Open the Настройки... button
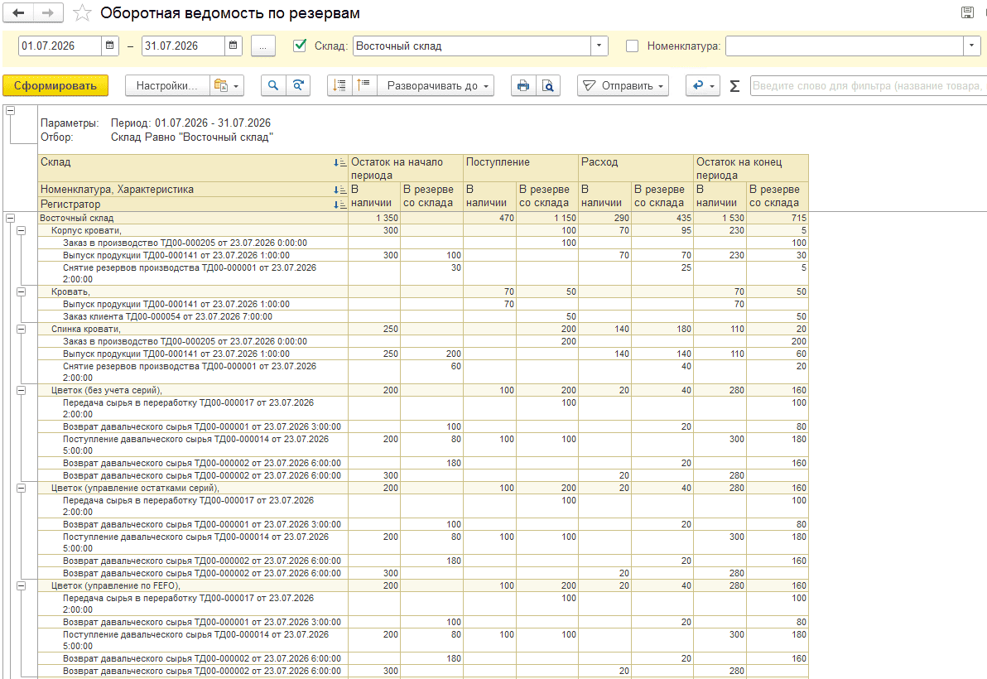 pos(166,85)
